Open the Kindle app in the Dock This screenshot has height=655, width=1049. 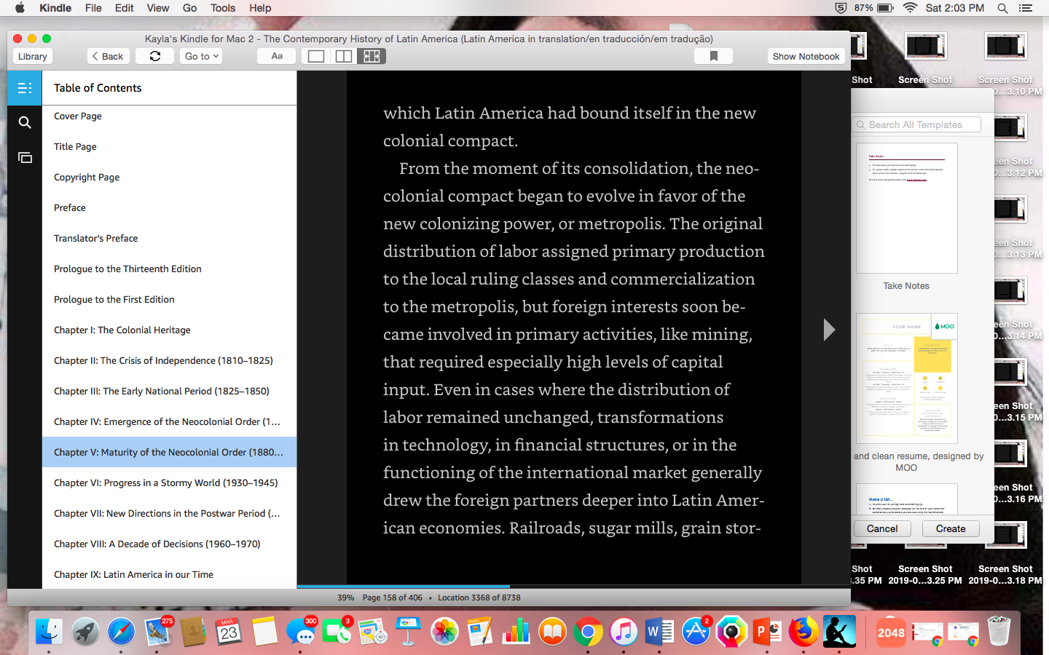coord(839,632)
